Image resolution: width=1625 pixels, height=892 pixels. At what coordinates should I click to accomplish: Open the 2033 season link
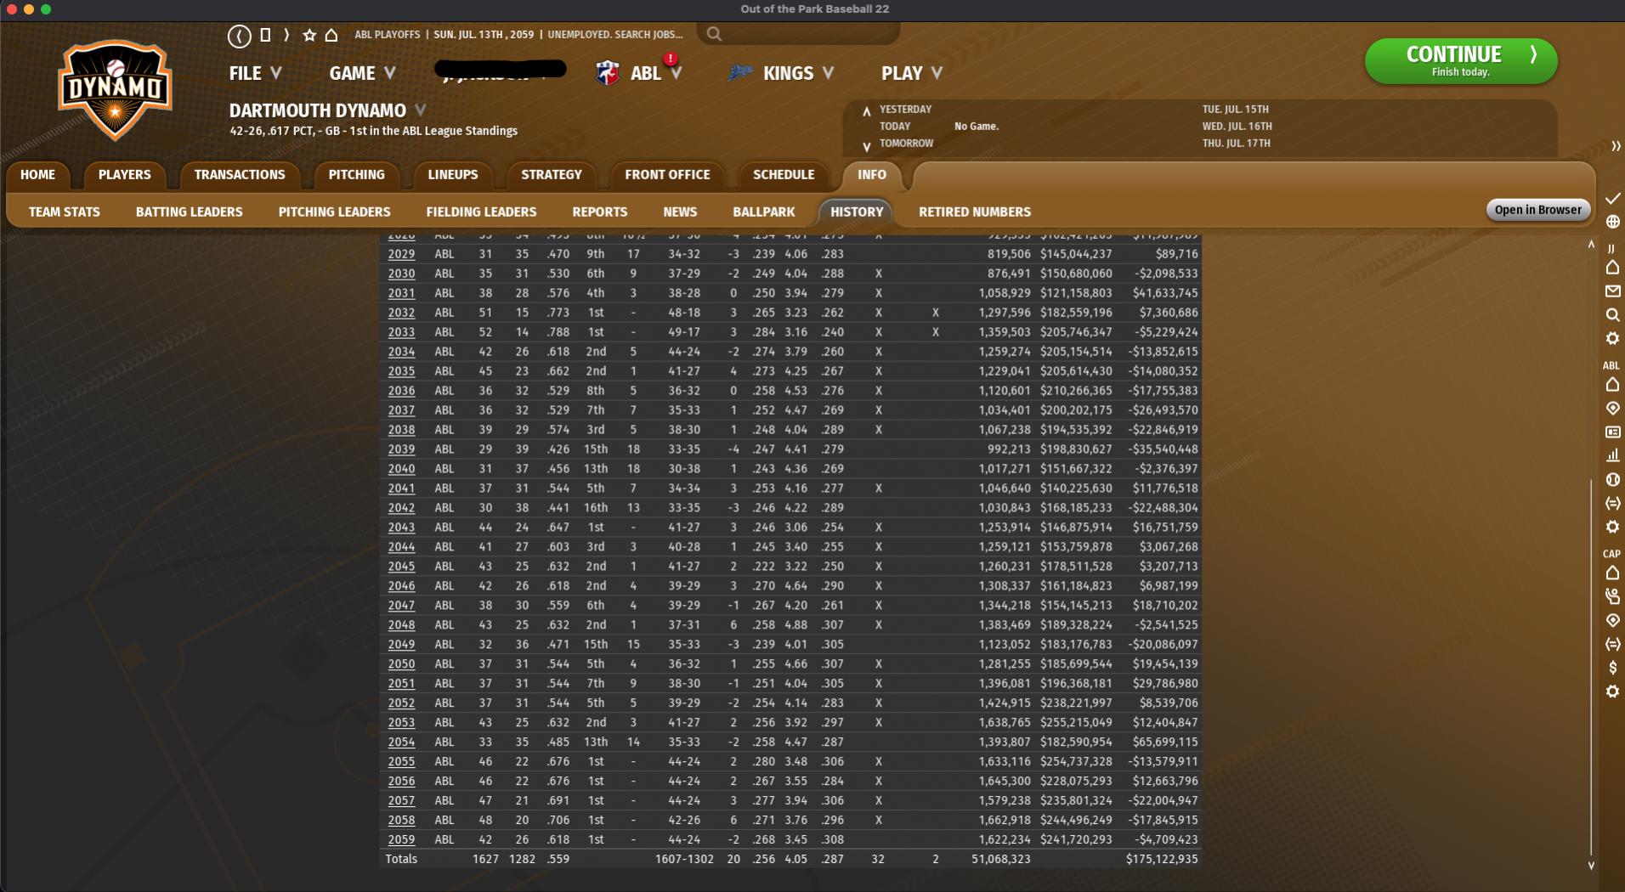coord(401,332)
